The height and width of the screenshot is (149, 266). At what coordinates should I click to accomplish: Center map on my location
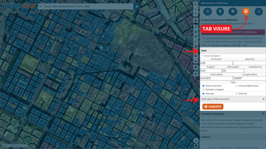195,21
